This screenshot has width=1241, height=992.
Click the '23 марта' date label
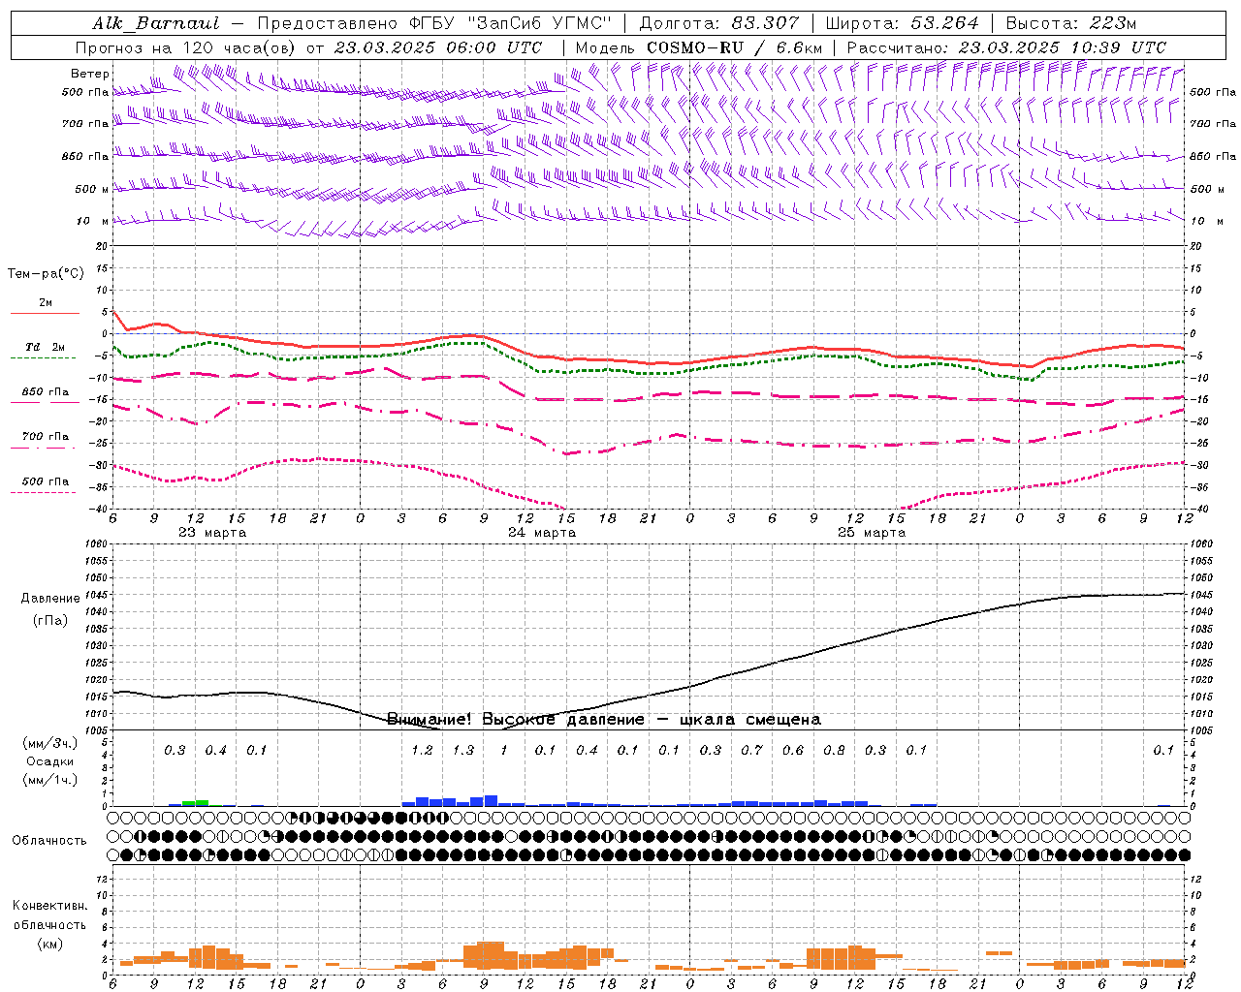212,533
